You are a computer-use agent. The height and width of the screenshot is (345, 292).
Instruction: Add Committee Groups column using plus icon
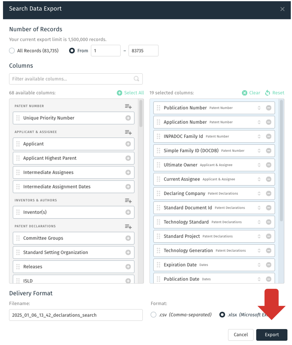[x=128, y=238]
